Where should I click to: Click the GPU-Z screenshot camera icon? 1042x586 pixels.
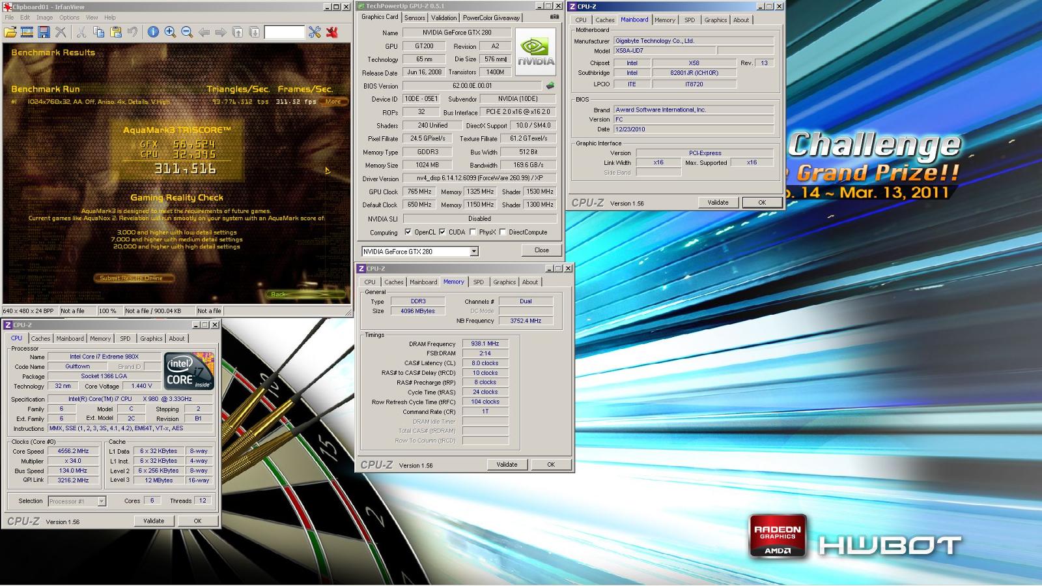[x=554, y=17]
